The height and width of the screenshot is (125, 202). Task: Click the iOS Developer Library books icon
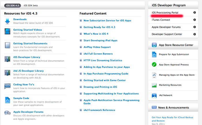click(8, 59)
